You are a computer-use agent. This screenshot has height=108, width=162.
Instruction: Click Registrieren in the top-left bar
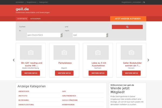click(x=32, y=2)
